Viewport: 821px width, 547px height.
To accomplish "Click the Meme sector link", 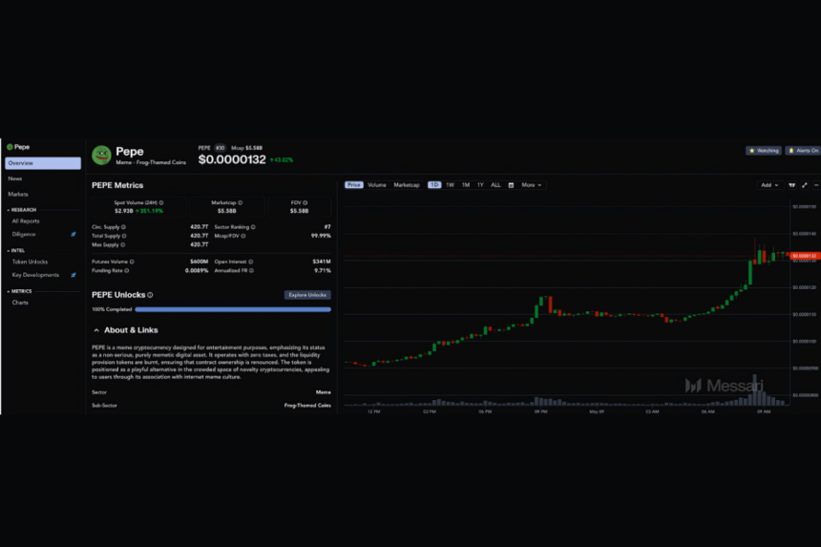I will coord(323,392).
